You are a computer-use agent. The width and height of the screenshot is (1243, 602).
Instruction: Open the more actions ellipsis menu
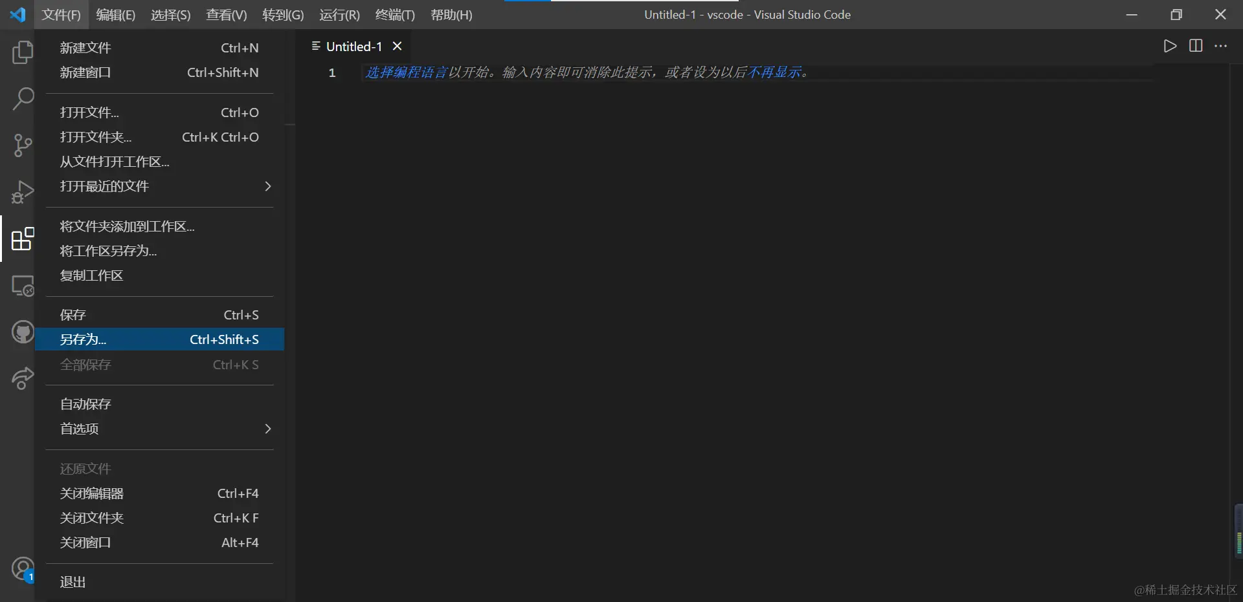[1222, 46]
